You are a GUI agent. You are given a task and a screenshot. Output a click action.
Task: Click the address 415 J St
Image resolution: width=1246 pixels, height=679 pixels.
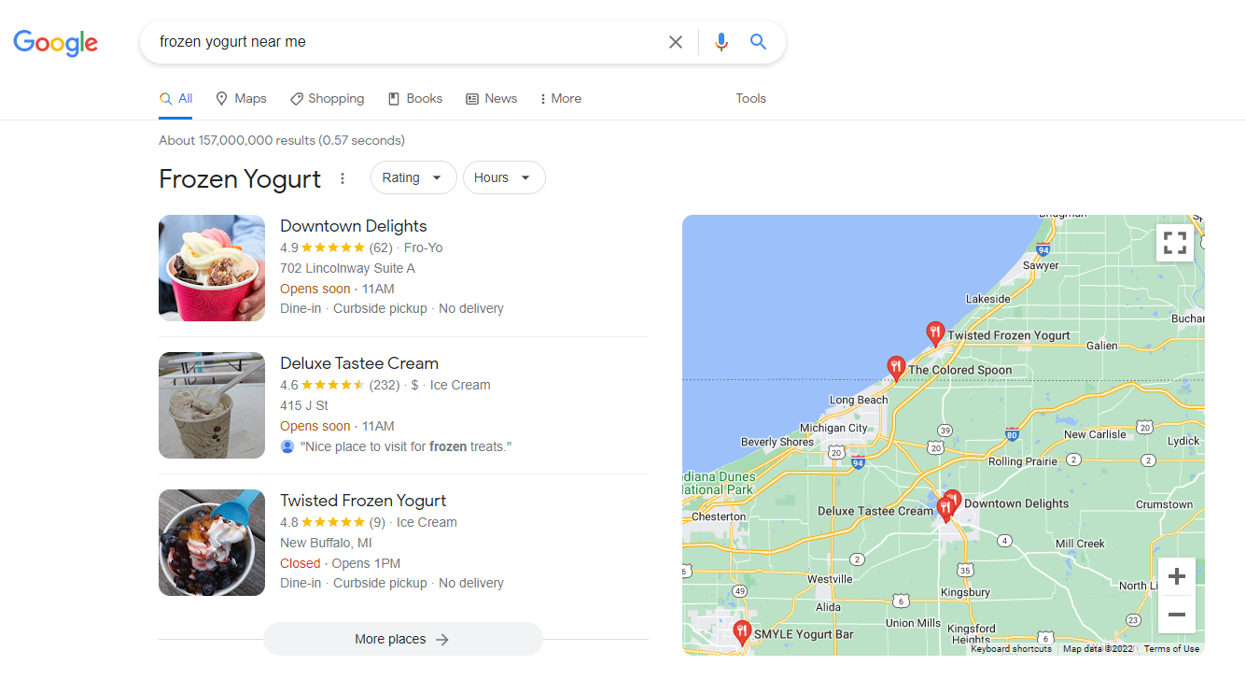(304, 405)
